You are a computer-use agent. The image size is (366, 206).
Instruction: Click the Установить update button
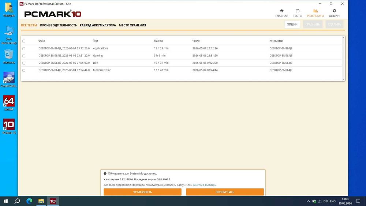click(x=142, y=192)
